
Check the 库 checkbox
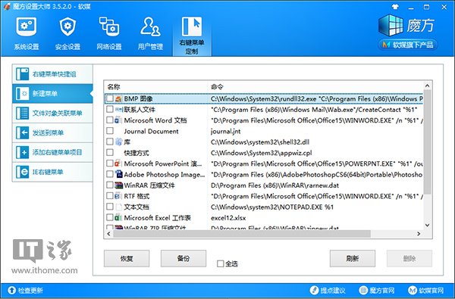pyautogui.click(x=110, y=142)
